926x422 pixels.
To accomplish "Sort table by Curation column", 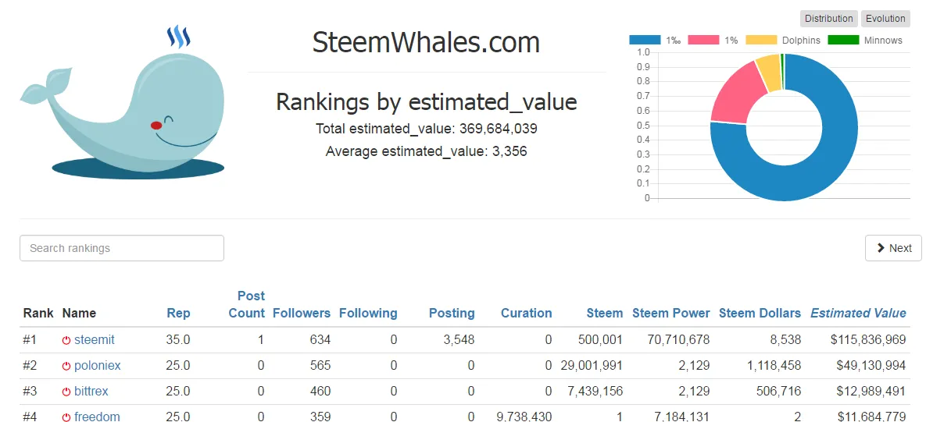I will [526, 314].
